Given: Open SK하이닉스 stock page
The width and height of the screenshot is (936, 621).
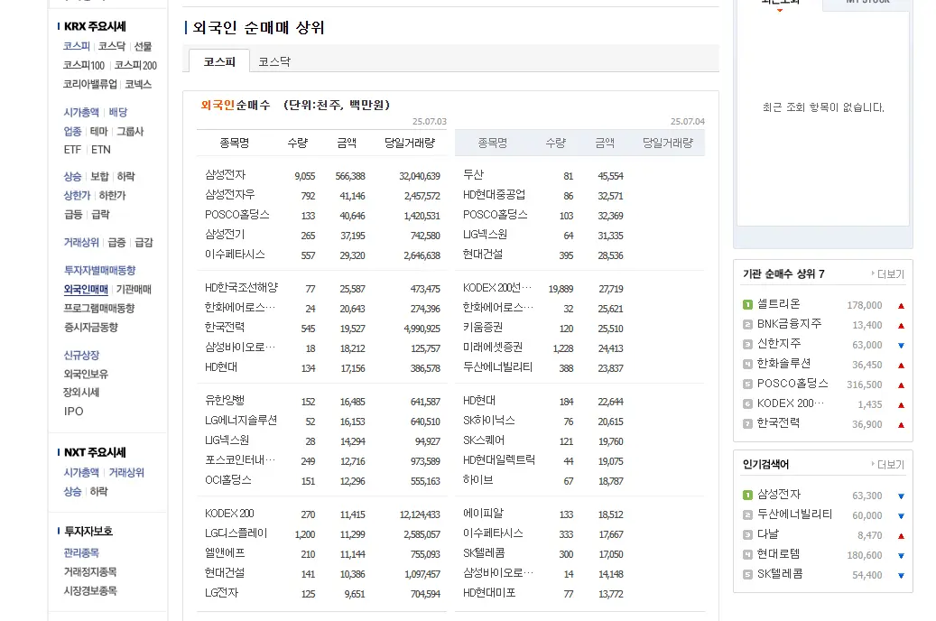Looking at the screenshot, I should (x=489, y=421).
